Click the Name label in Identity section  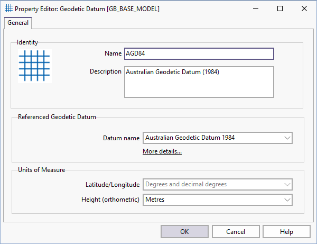(x=113, y=54)
